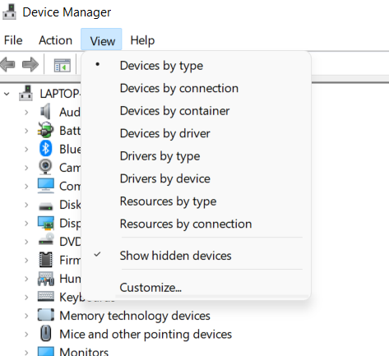Click the Computer monitor icon
The width and height of the screenshot is (389, 356).
[46, 186]
